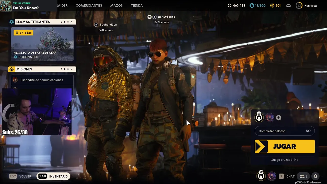Click the Juego cruzado: No text
The height and width of the screenshot is (184, 327).
285,160
